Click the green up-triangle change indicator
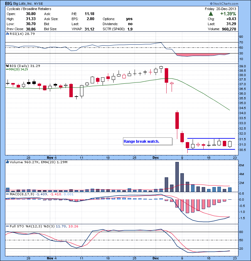This screenshot has width=251, height=261. point(211,14)
